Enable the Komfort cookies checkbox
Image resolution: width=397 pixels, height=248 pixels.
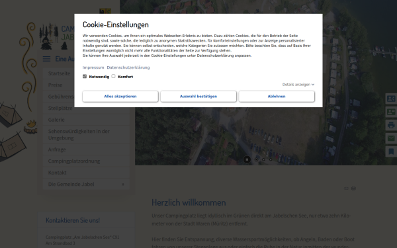tap(113, 76)
